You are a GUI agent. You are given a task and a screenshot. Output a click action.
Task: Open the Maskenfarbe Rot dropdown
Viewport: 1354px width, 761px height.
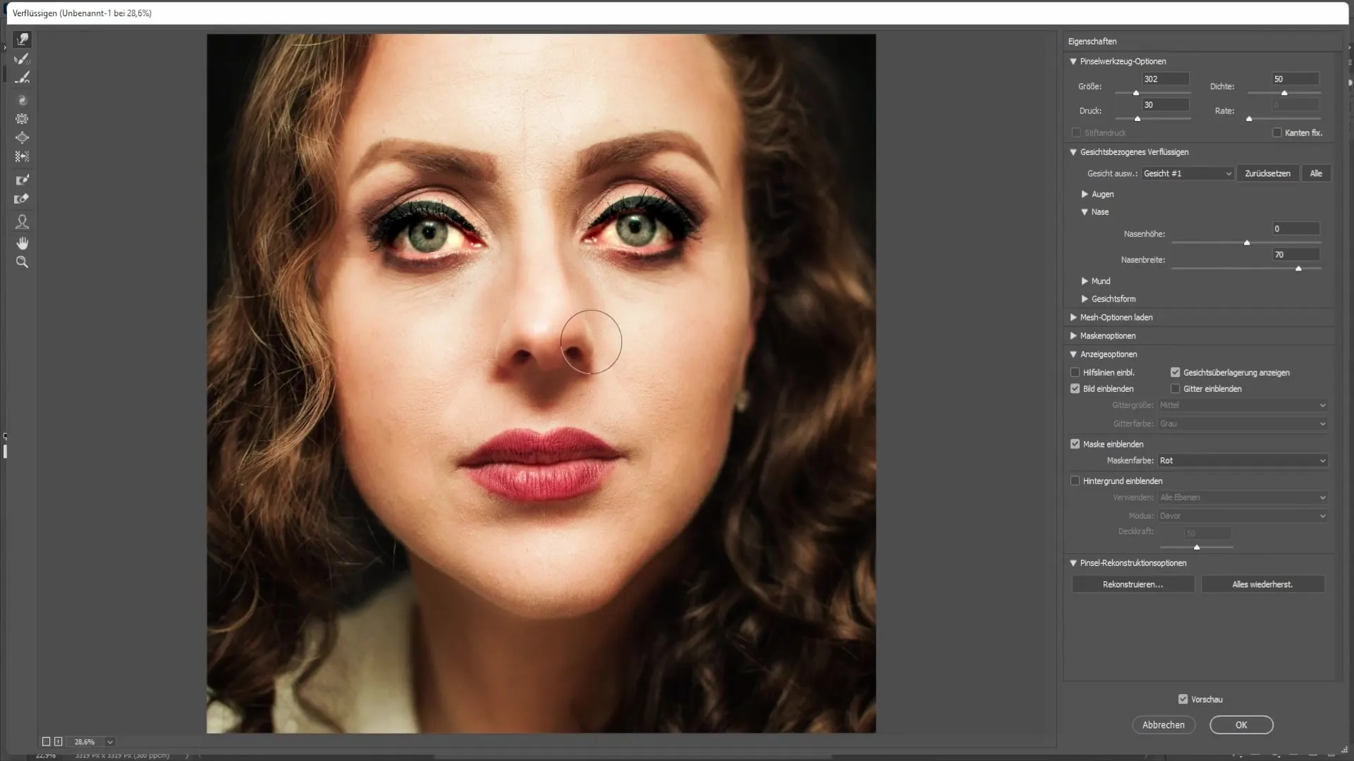1243,461
